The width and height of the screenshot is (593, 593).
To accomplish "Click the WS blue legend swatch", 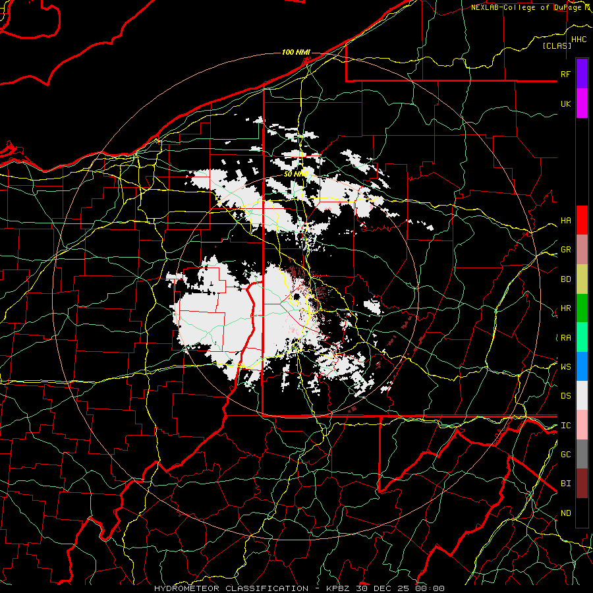I will coord(582,366).
